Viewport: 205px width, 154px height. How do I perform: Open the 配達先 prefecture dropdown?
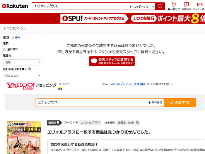coord(22,62)
